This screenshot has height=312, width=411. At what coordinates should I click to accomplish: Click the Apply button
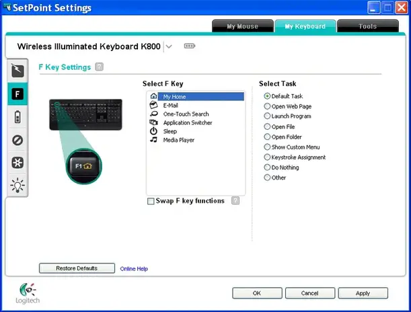point(363,293)
